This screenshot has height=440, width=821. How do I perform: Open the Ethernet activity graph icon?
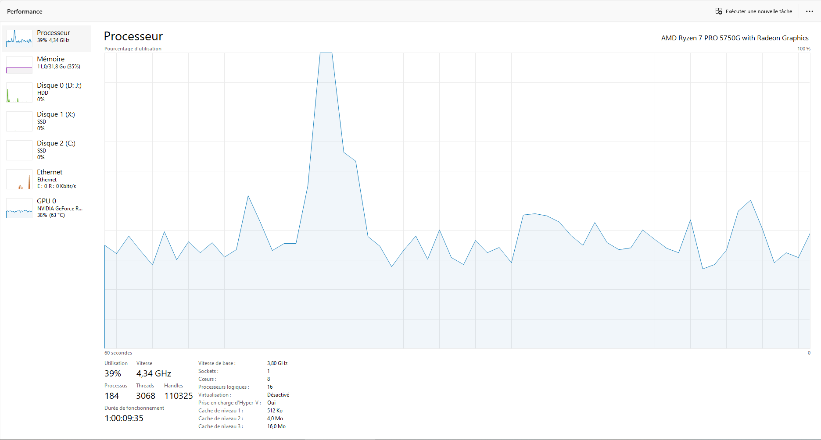pos(19,179)
